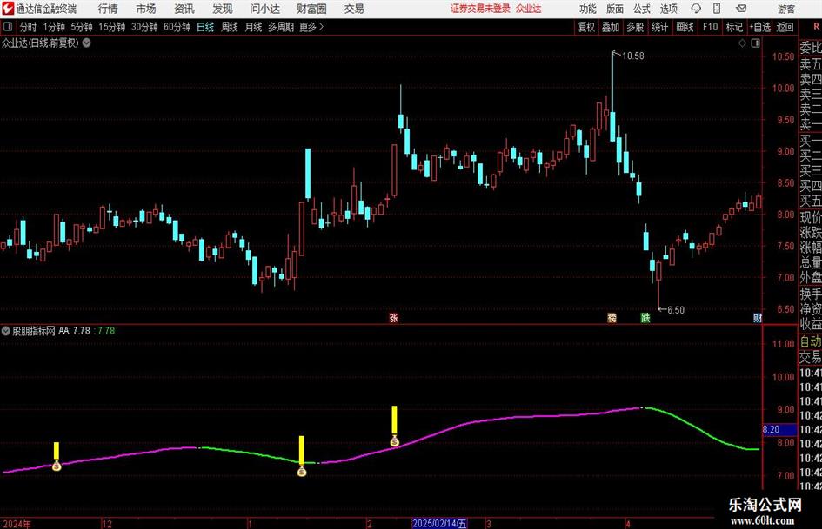Viewport: 822px width, 529px height.
Task: Click the 财 marker at chart bottom right
Action: pyautogui.click(x=758, y=318)
